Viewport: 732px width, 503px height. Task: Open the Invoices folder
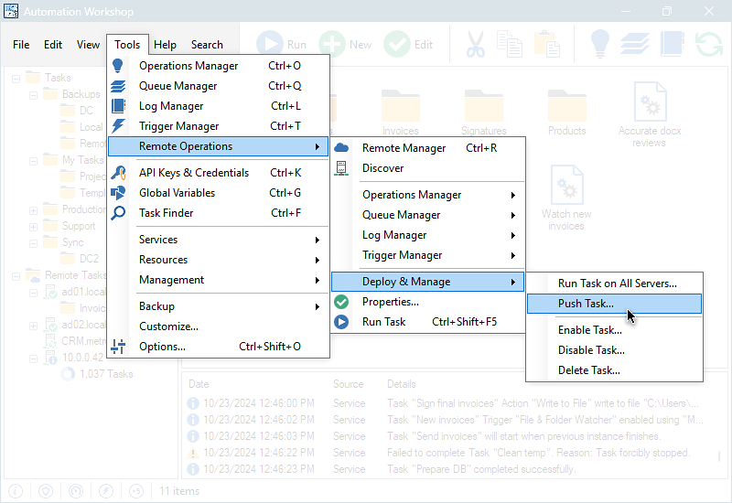point(401,112)
